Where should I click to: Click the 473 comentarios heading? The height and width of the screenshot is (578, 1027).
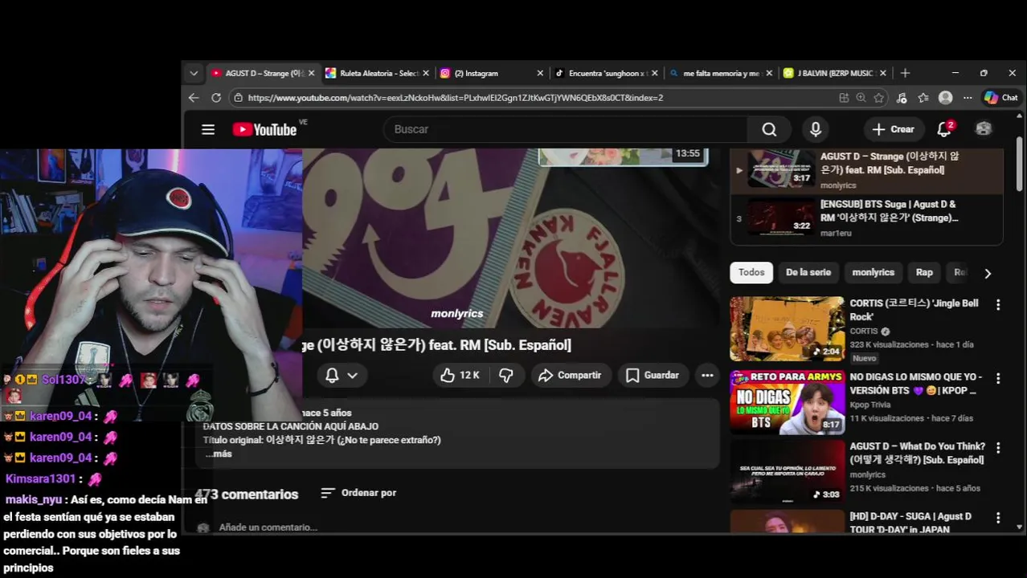click(247, 495)
